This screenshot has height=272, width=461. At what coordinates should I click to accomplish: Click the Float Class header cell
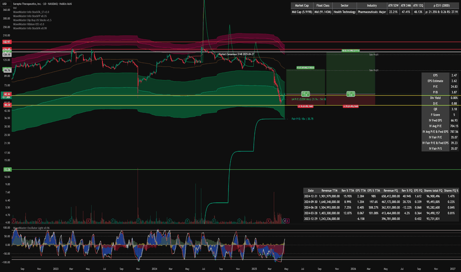(323, 5)
